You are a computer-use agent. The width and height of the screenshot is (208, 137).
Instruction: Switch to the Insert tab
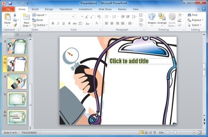35,9
